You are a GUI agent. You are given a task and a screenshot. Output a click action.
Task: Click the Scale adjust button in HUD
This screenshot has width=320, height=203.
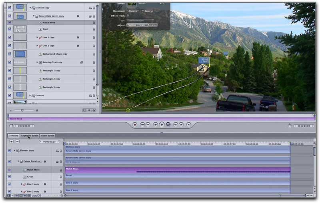142,25
